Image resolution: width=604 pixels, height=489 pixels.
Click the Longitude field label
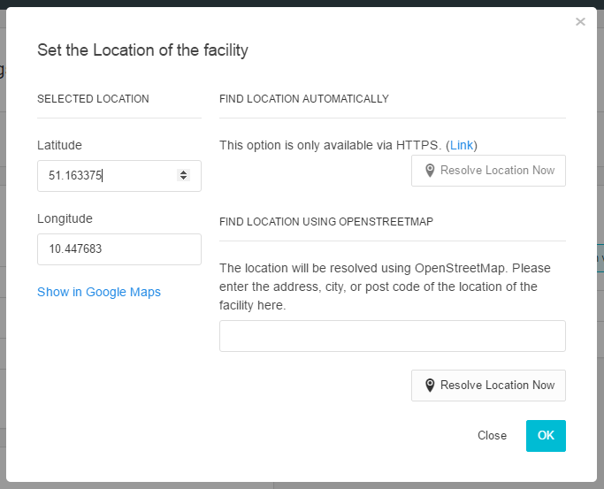pyautogui.click(x=65, y=218)
